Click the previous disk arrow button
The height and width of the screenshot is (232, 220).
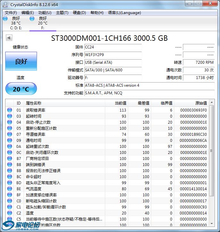[x=9, y=38]
